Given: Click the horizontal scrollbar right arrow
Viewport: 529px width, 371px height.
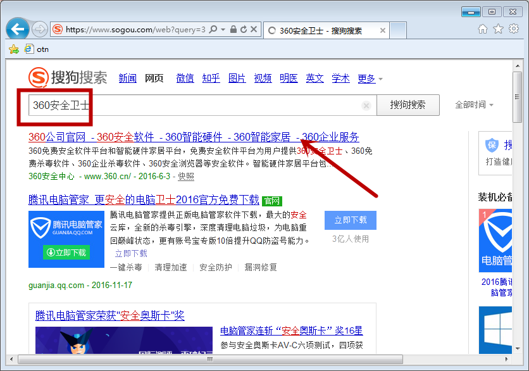Looking at the screenshot, I should tap(506, 359).
